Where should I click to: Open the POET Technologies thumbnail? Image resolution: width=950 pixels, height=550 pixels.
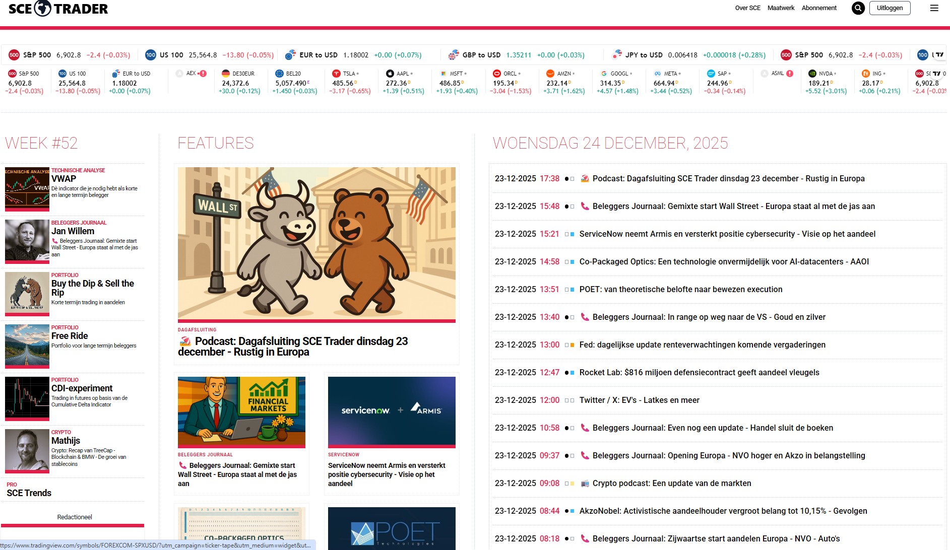point(392,528)
